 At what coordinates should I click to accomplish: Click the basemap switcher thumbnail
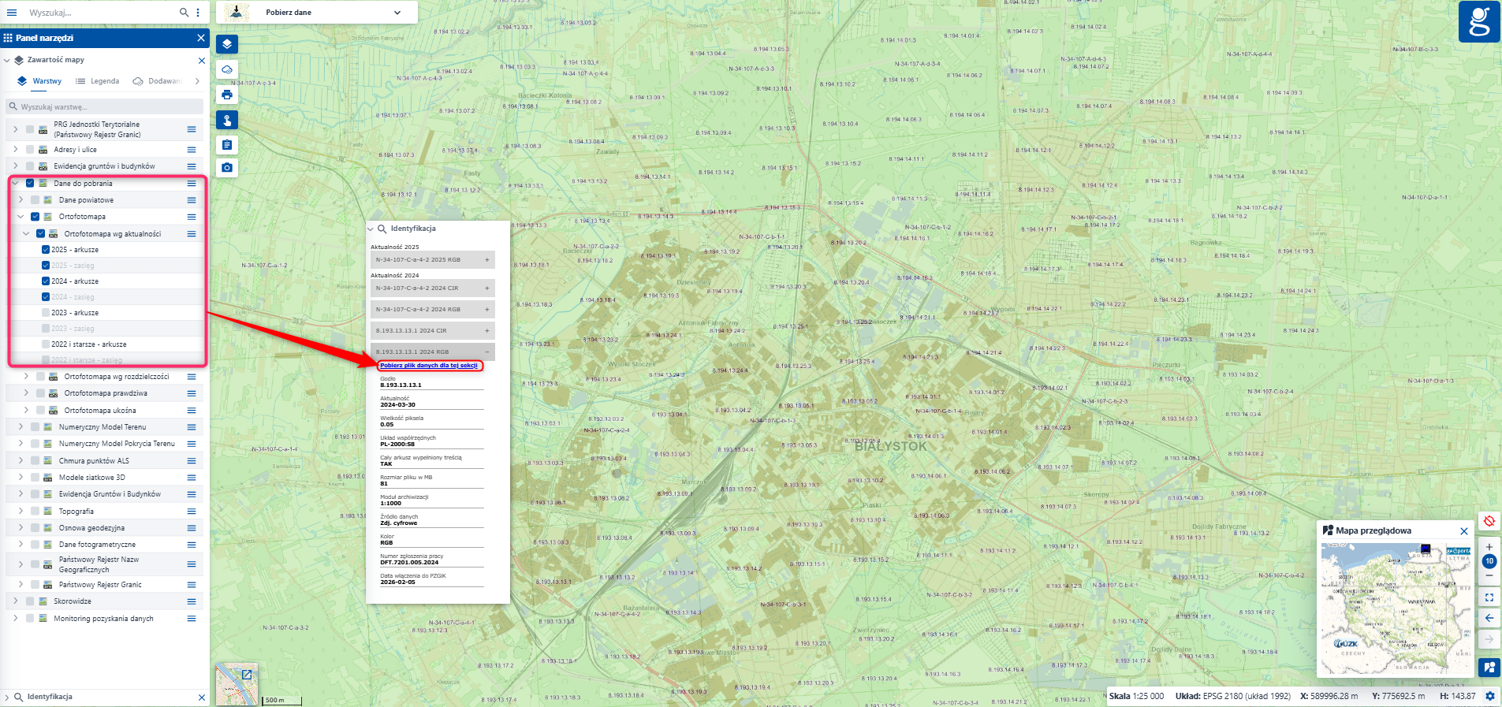pyautogui.click(x=237, y=684)
